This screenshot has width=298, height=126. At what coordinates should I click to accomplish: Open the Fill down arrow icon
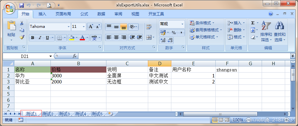coord(253,30)
